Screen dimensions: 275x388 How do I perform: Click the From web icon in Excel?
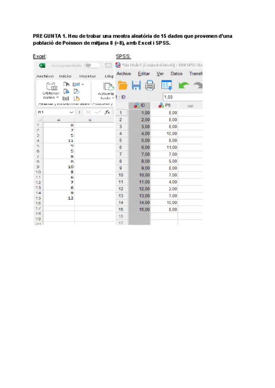point(66,92)
